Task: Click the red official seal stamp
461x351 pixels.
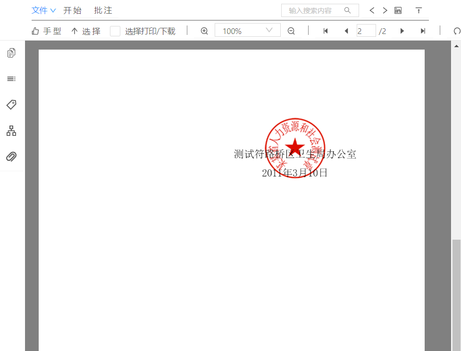Action: coord(295,148)
